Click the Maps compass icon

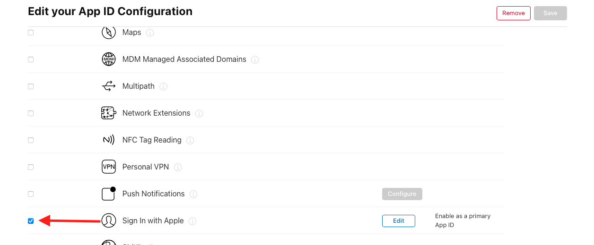click(109, 33)
